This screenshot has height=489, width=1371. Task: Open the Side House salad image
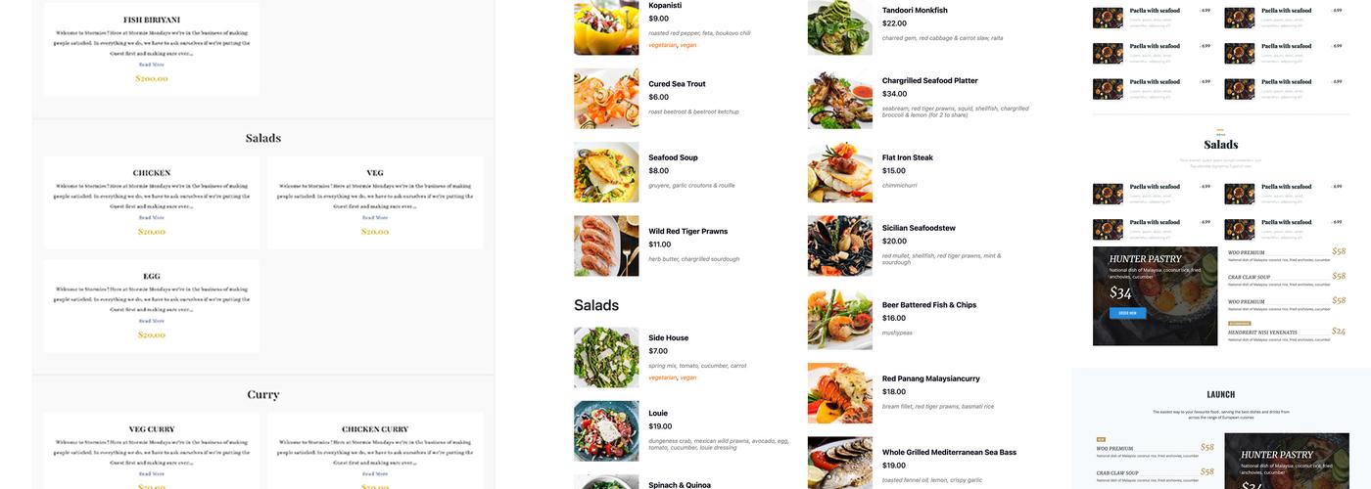click(606, 357)
